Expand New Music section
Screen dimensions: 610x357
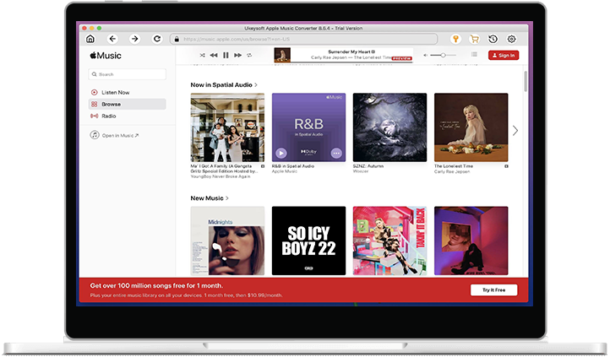tap(210, 198)
